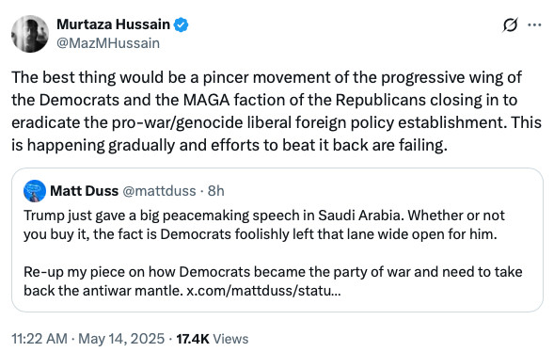Click the main tweet text about pincer movement
The width and height of the screenshot is (554, 352).
click(x=277, y=111)
